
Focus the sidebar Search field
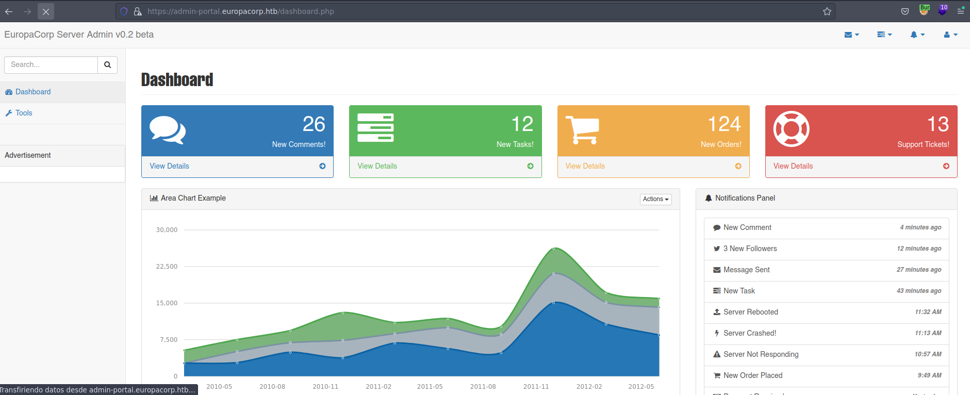[x=51, y=65]
